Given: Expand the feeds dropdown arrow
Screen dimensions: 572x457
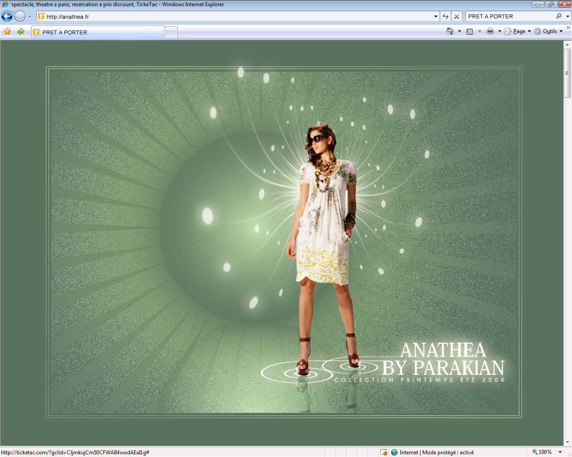Looking at the screenshot, I should click(479, 31).
